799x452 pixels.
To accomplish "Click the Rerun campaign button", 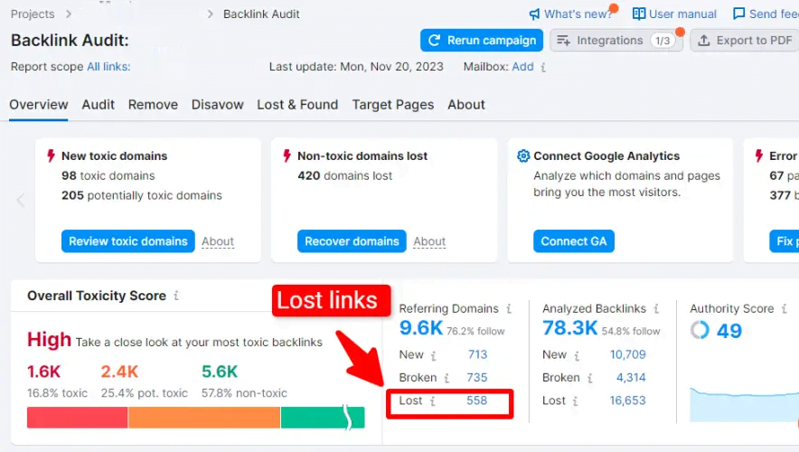I will tap(482, 41).
